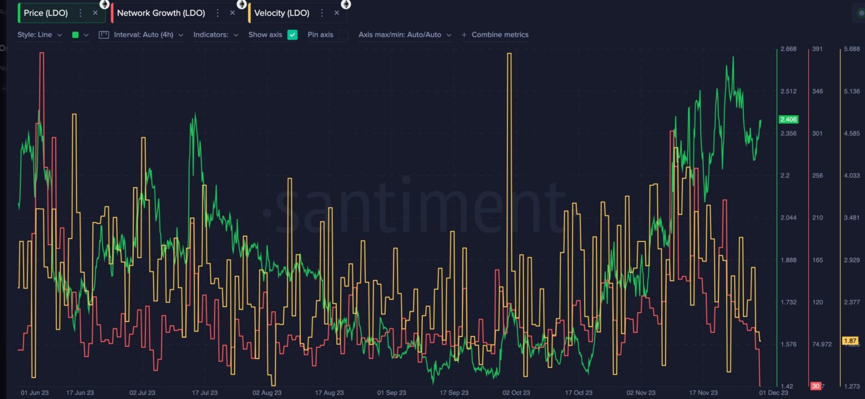Click the 2.406 current price axis label
The width and height of the screenshot is (865, 399).
(x=788, y=119)
